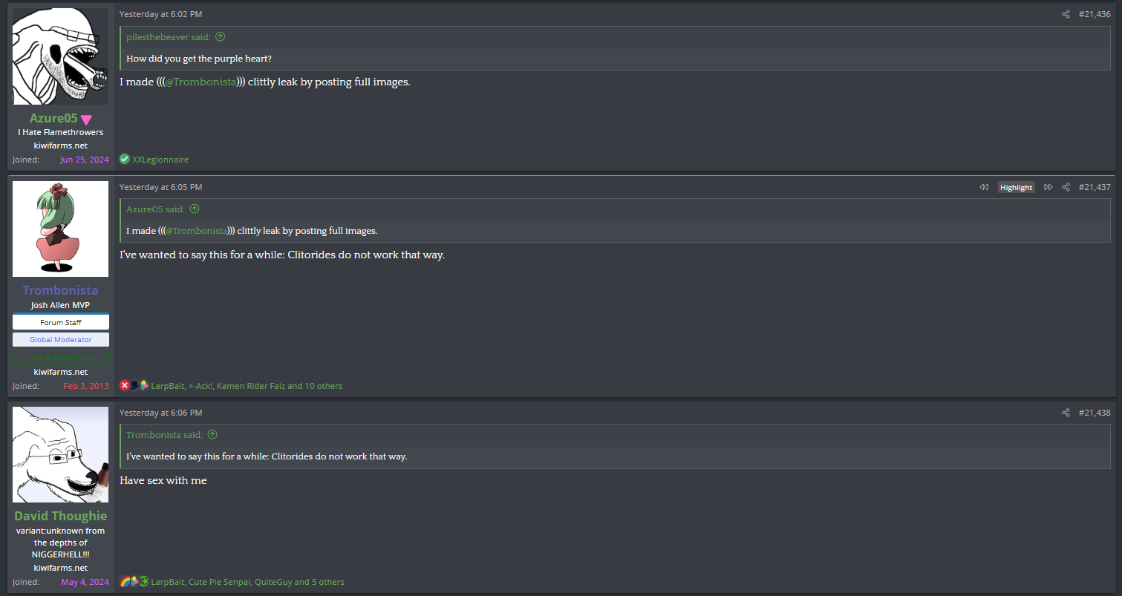Click the green checkmark reaction icon under Azure05's post
The height and width of the screenshot is (596, 1122).
pos(125,160)
